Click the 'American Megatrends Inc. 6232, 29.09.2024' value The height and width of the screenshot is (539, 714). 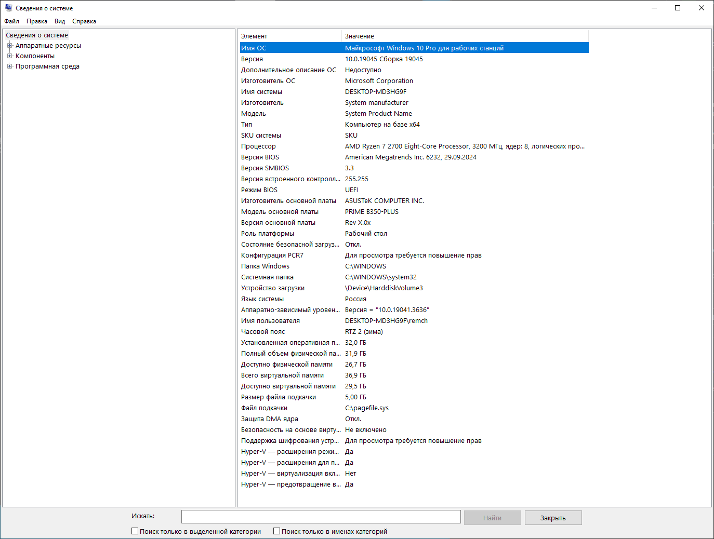(x=411, y=157)
